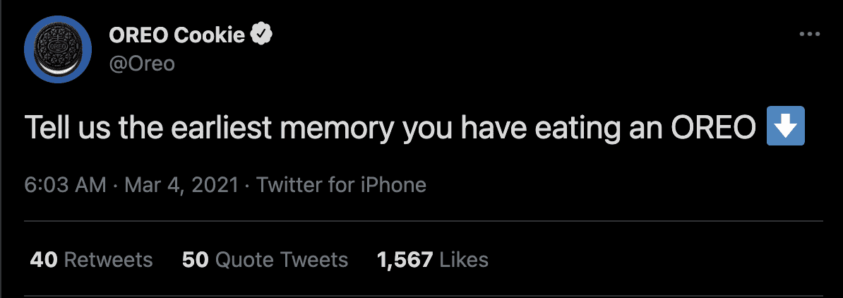
Task: Select the word Likes label
Action: (464, 260)
